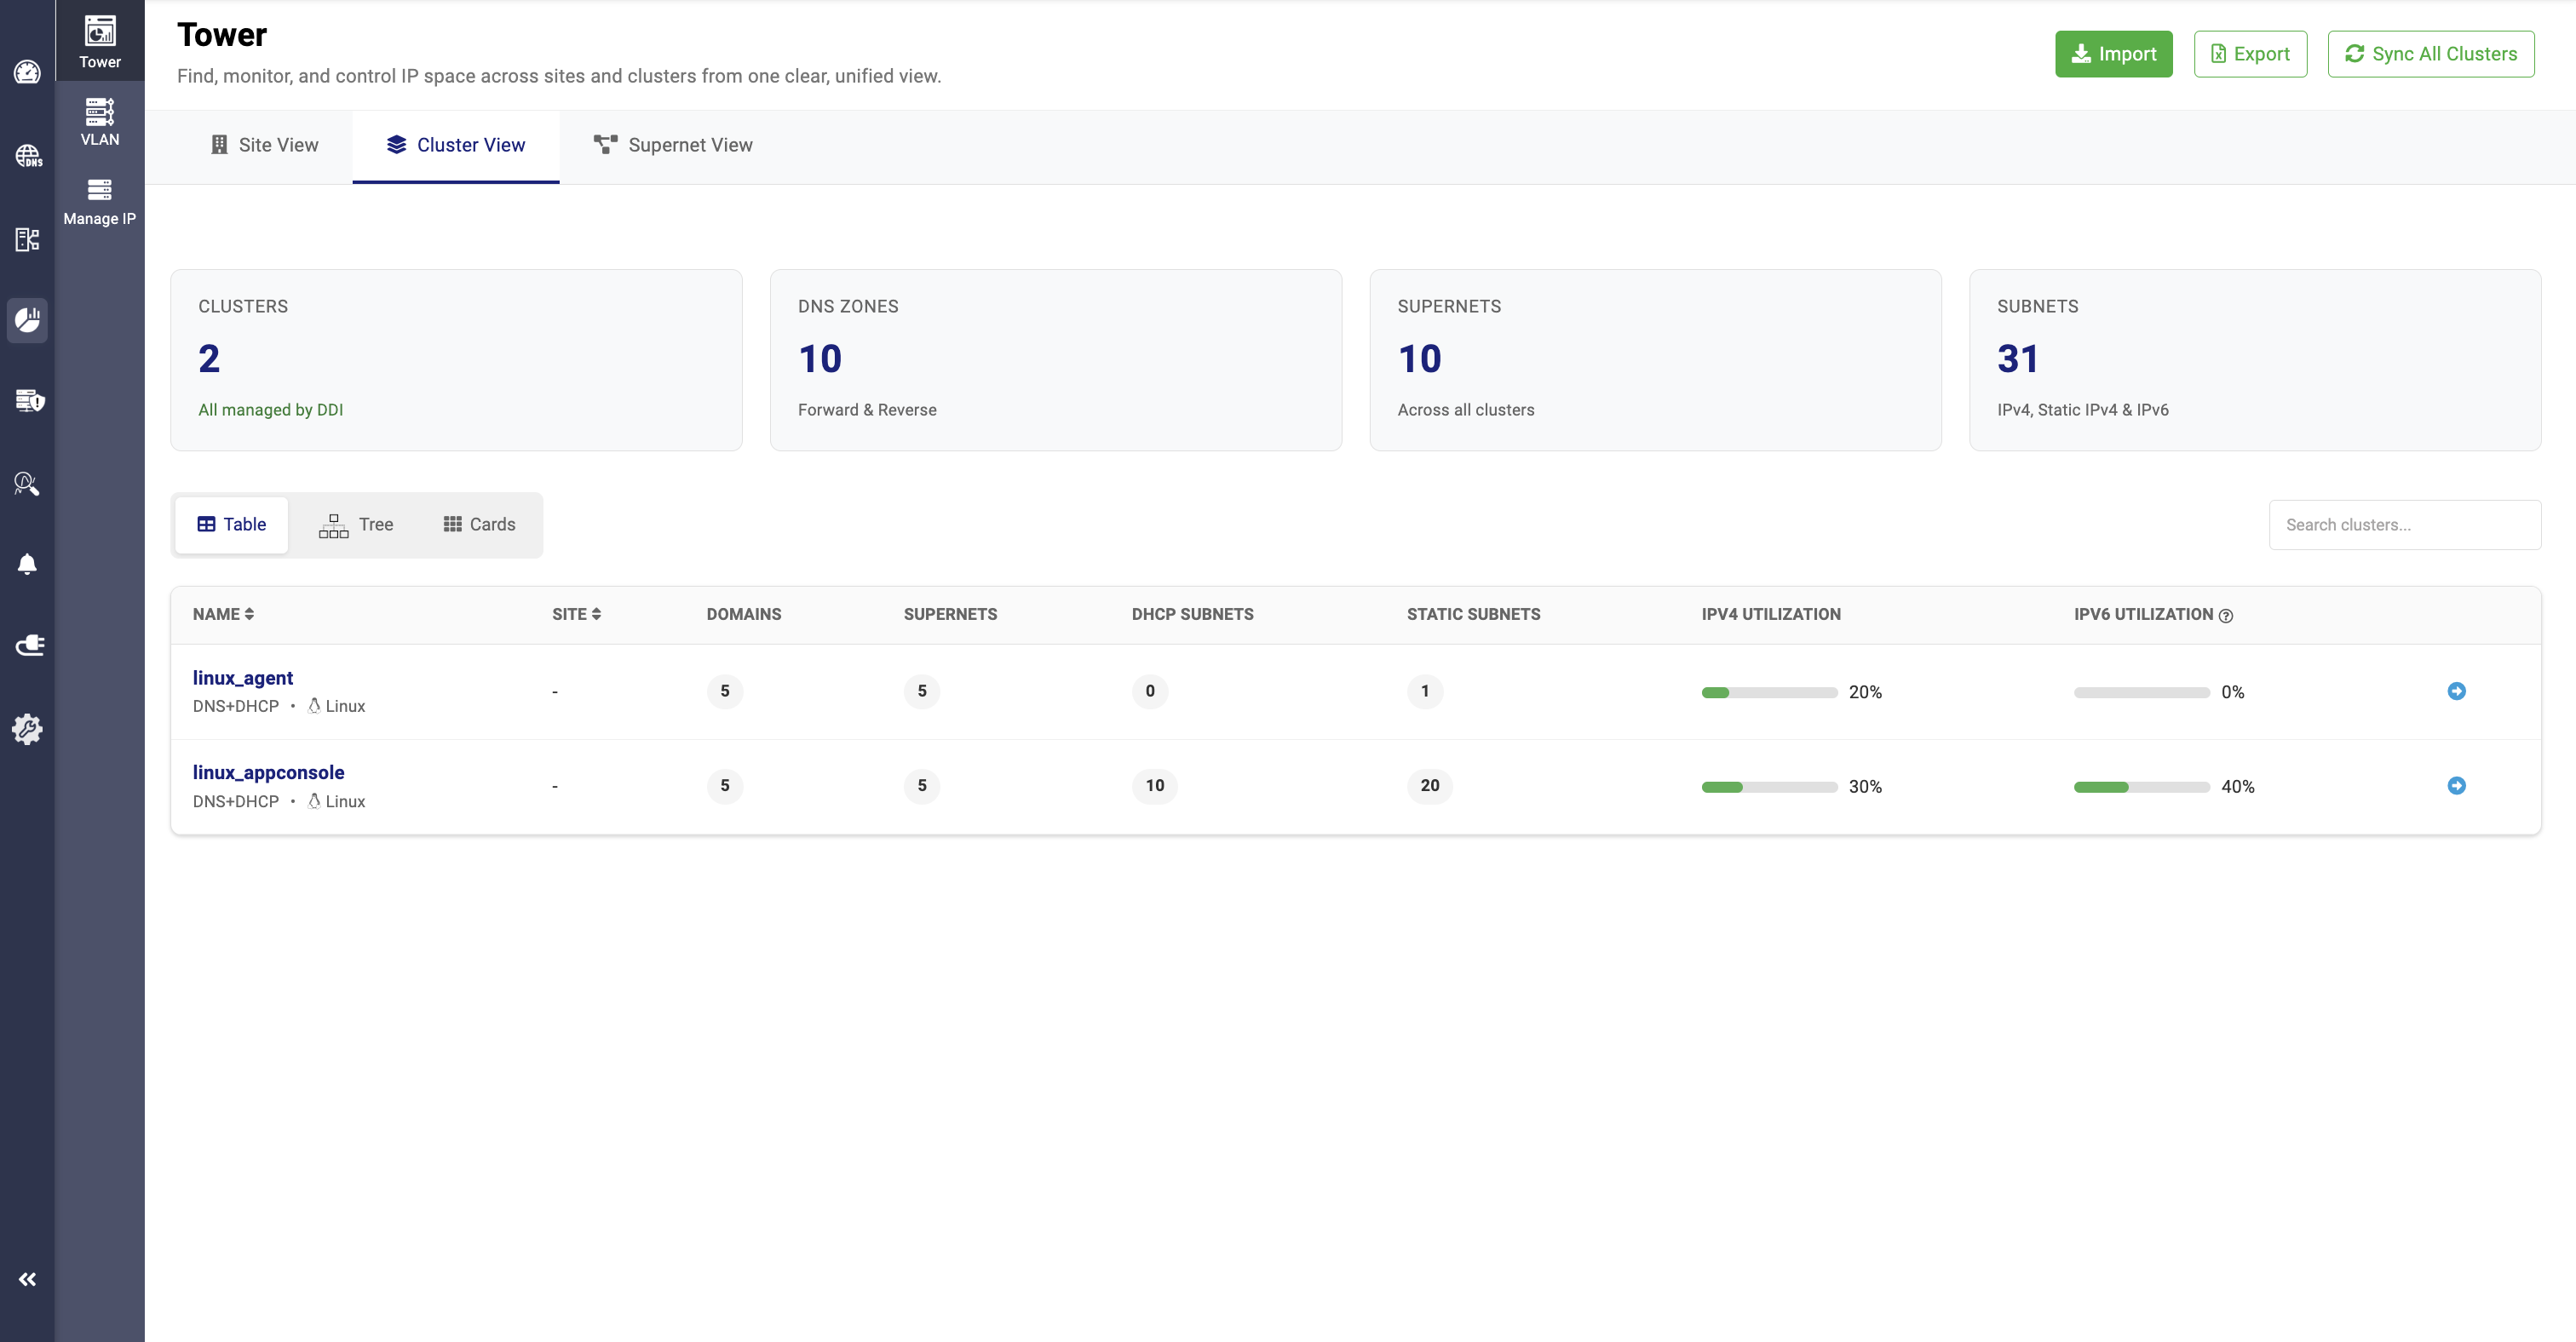
Task: Open linux_agent details arrow icon
Action: (x=2455, y=691)
